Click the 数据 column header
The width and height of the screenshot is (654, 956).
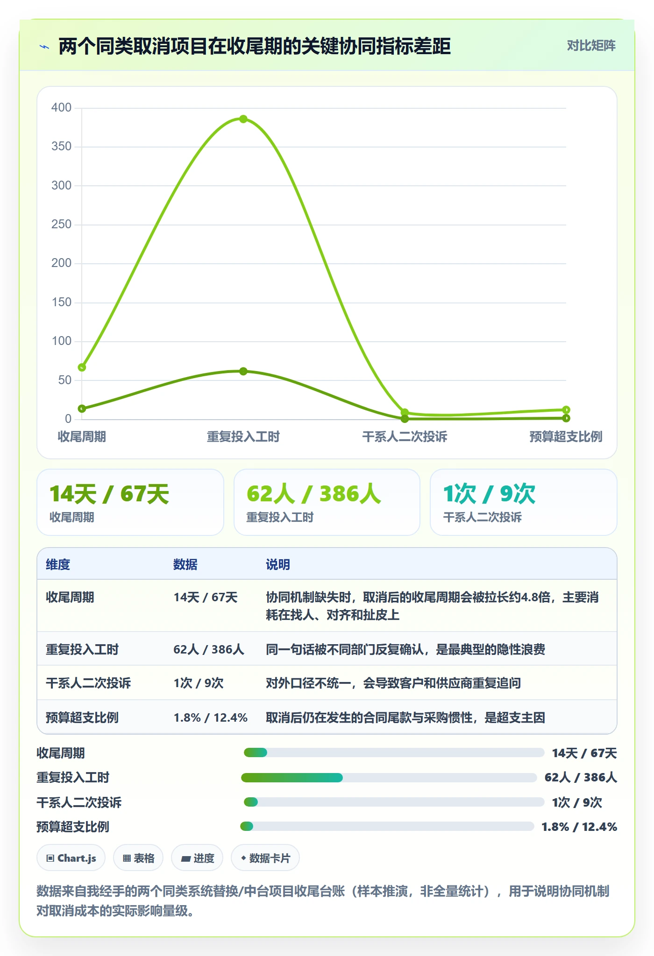(x=185, y=564)
